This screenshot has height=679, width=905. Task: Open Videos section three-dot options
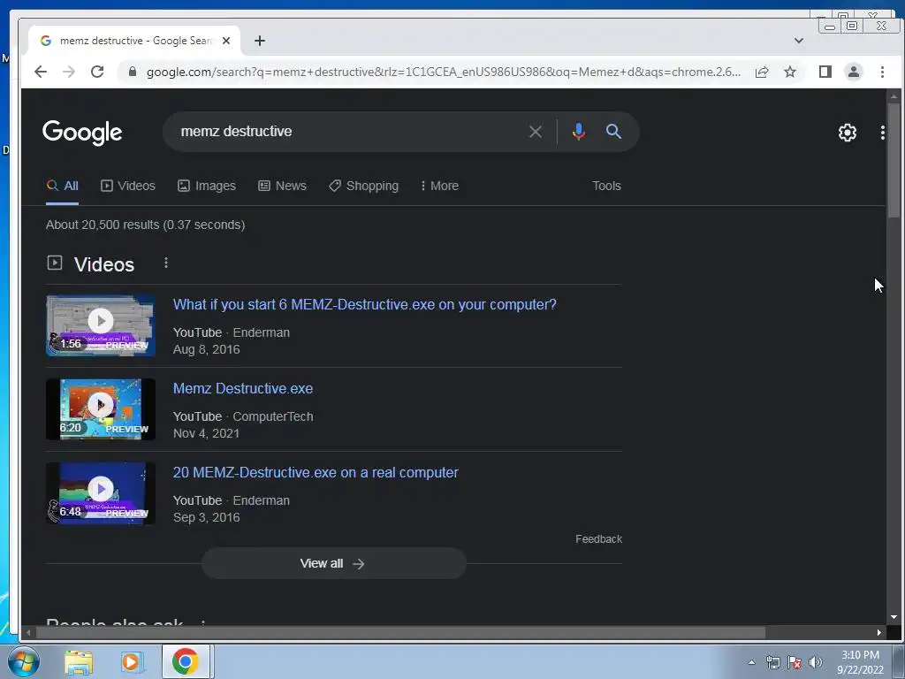pyautogui.click(x=166, y=263)
